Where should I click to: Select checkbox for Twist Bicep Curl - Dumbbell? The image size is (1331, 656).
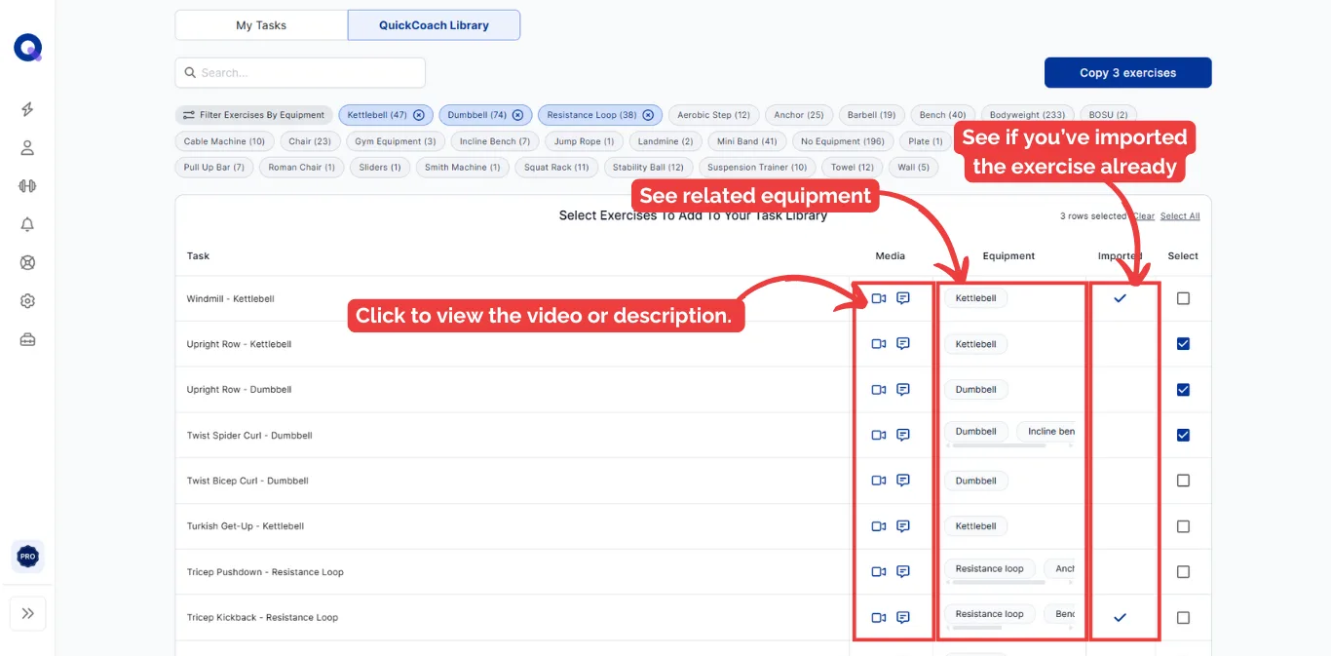pos(1183,481)
